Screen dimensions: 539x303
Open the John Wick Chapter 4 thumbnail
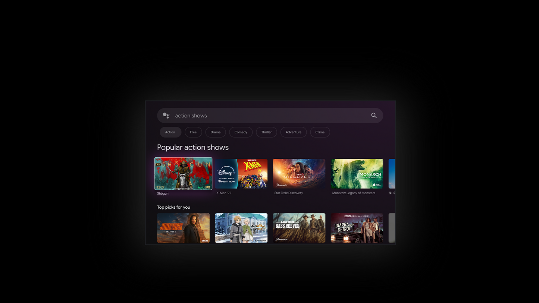(183, 228)
